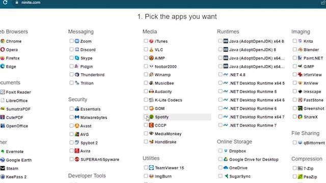Click the SugarSync label

(x=240, y=176)
